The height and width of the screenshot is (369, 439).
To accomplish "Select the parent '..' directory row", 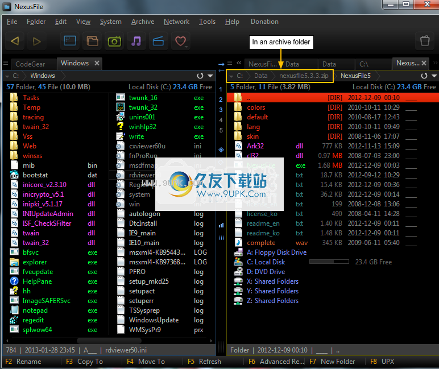I will [333, 98].
